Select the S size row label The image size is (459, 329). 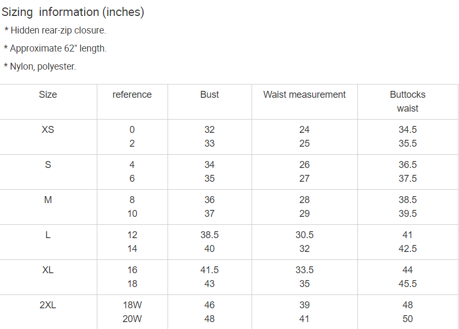(48, 165)
